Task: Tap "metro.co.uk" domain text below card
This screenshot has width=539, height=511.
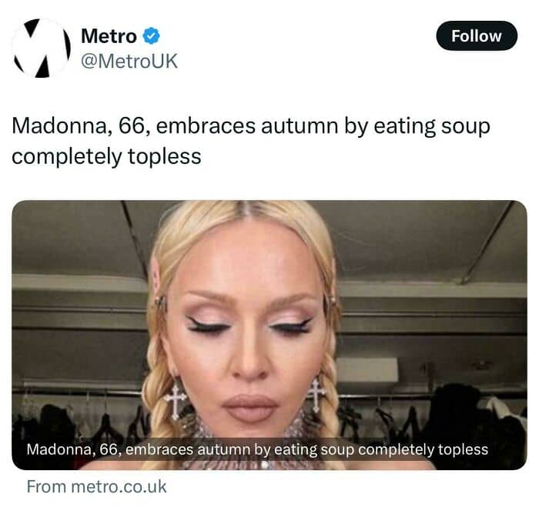Action: 119,486
